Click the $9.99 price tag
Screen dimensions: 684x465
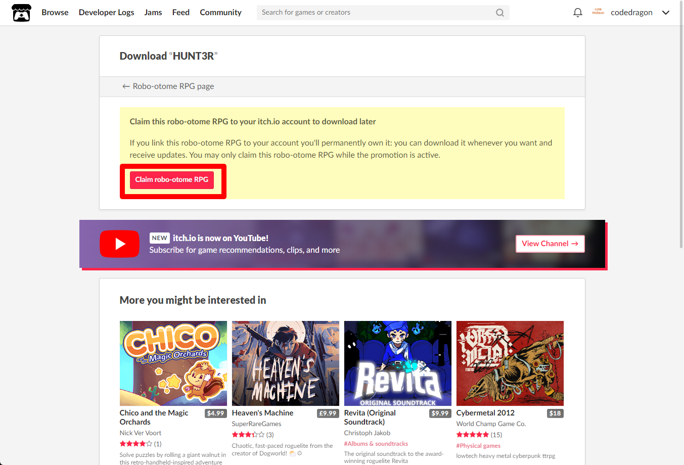coord(440,413)
